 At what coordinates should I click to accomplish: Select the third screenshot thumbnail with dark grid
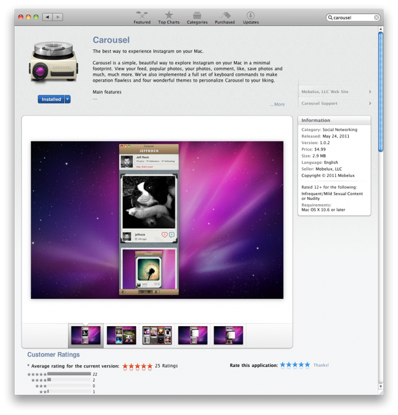(157, 335)
